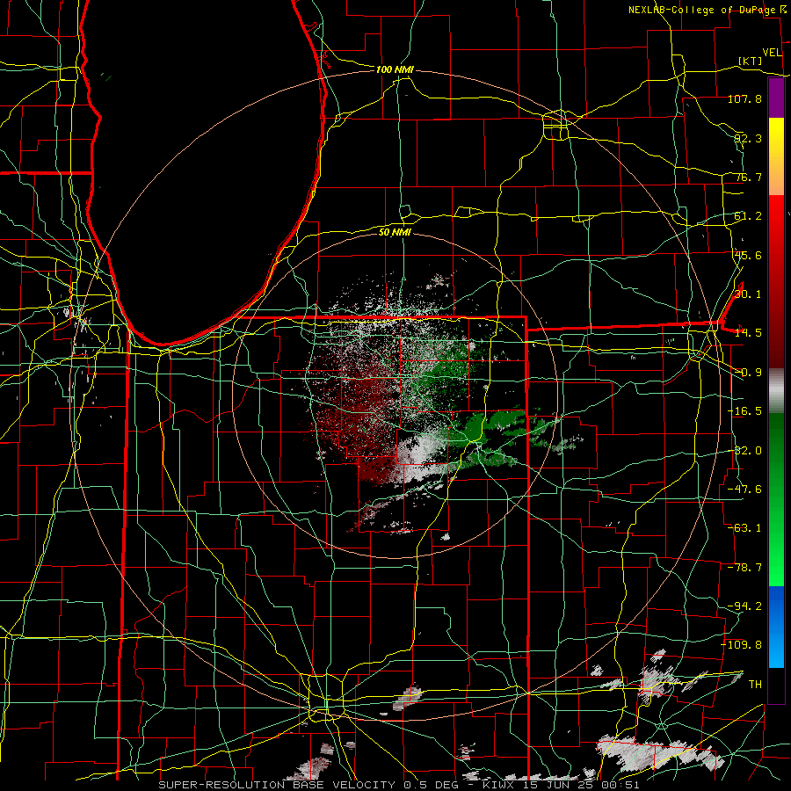Pick the gray zero-velocity segment of the color bar
Screen dimensions: 791x791
(776, 391)
